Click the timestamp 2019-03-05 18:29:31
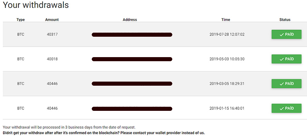The width and height of the screenshot is (307, 136). click(x=227, y=84)
